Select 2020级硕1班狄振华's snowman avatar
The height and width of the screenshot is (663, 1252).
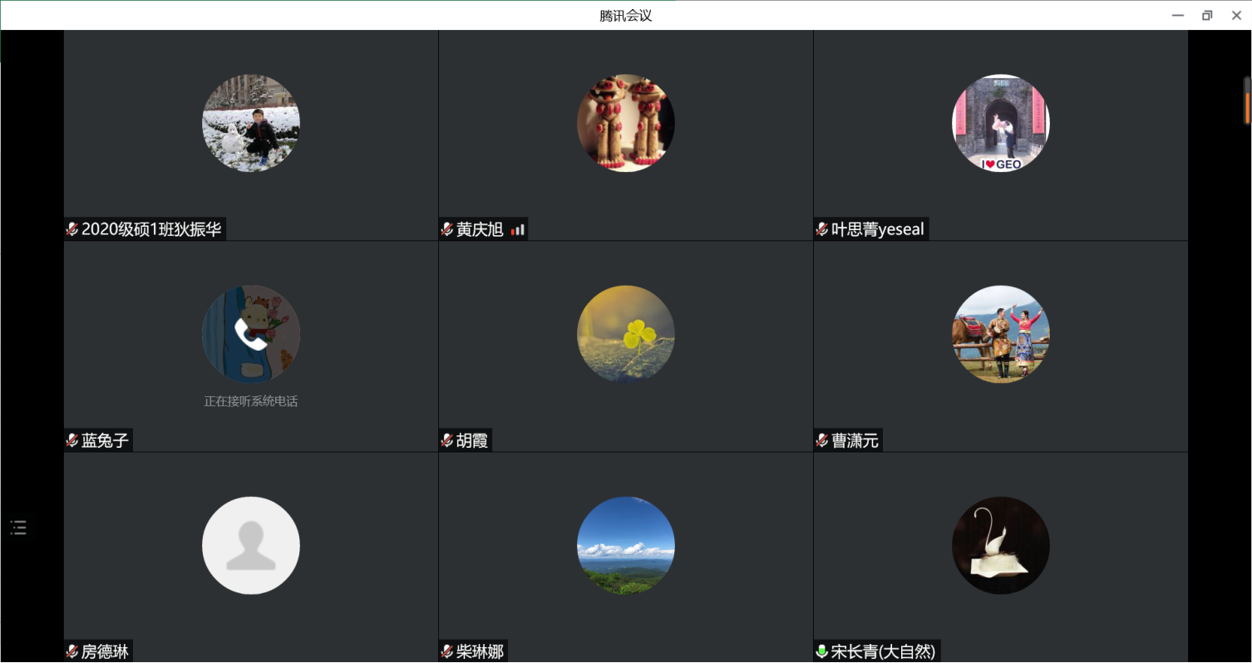(x=250, y=123)
